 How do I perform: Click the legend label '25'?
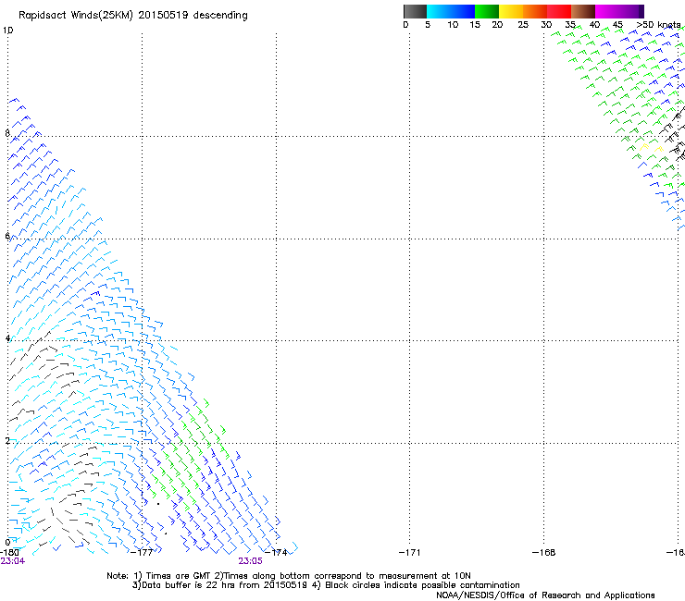coord(523,25)
